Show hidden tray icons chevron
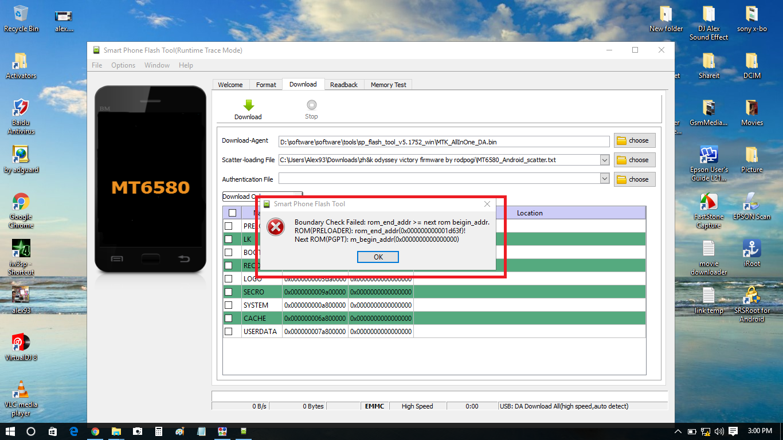The height and width of the screenshot is (440, 783). coord(678,431)
